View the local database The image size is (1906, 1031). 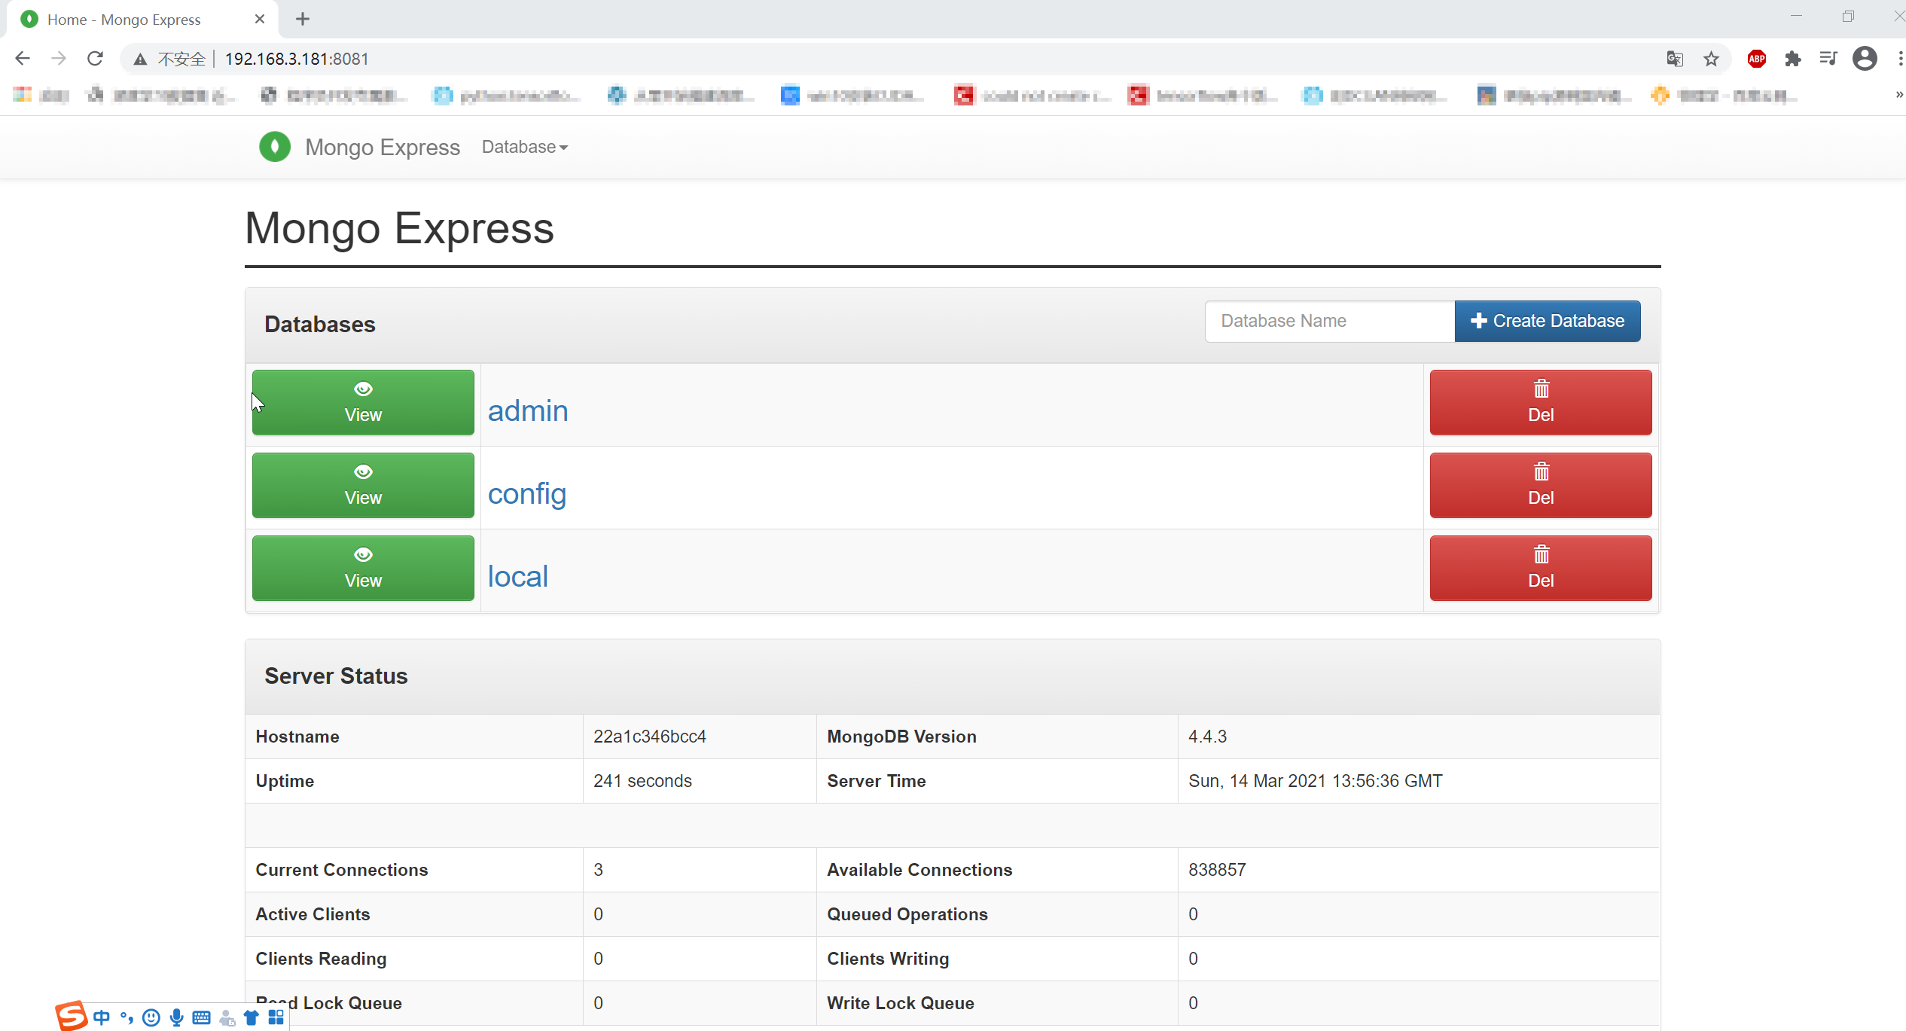[363, 568]
